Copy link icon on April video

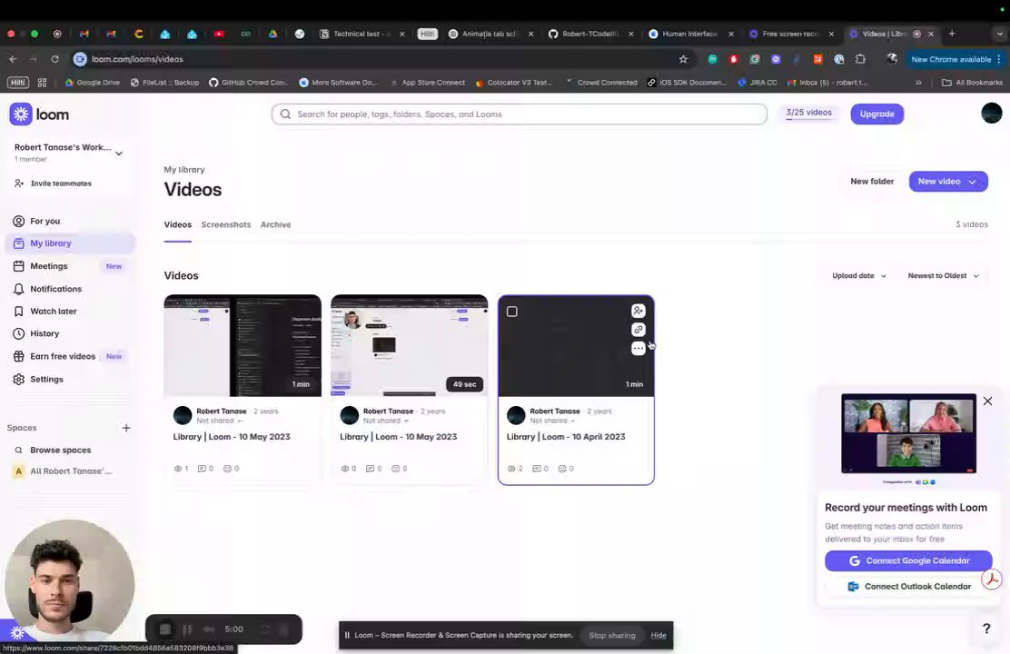pyautogui.click(x=638, y=330)
